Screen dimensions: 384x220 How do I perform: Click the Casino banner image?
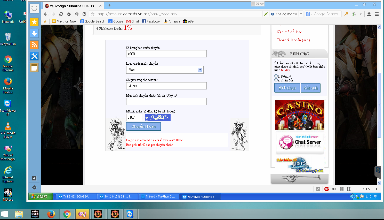(300, 115)
